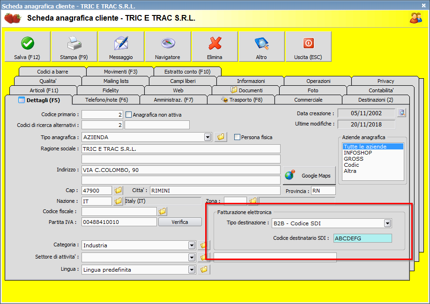The image size is (430, 304).
Task: Click the lookup icon beside Data creazione
Action: [402, 113]
